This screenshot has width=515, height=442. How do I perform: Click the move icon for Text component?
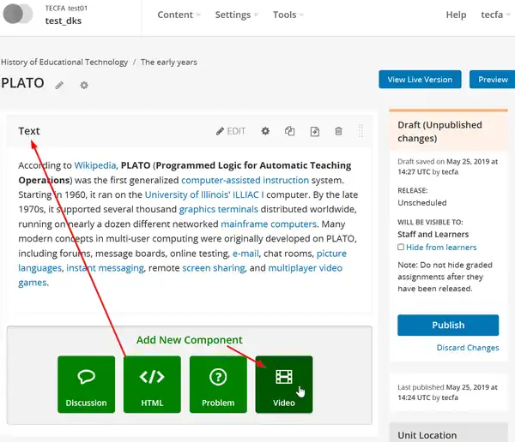(x=315, y=131)
